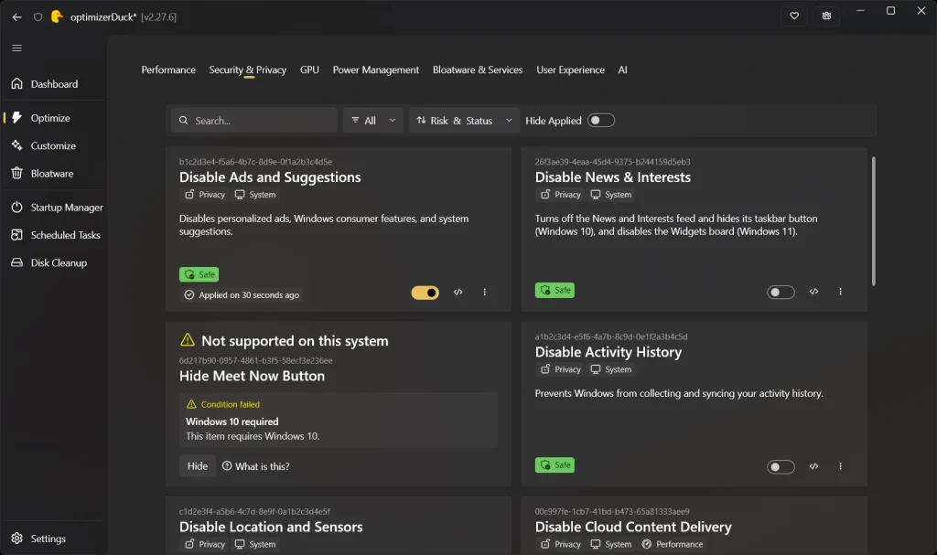This screenshot has height=555, width=937.
Task: Click System tag on Disable Ads and Suggestions
Action: click(x=255, y=195)
